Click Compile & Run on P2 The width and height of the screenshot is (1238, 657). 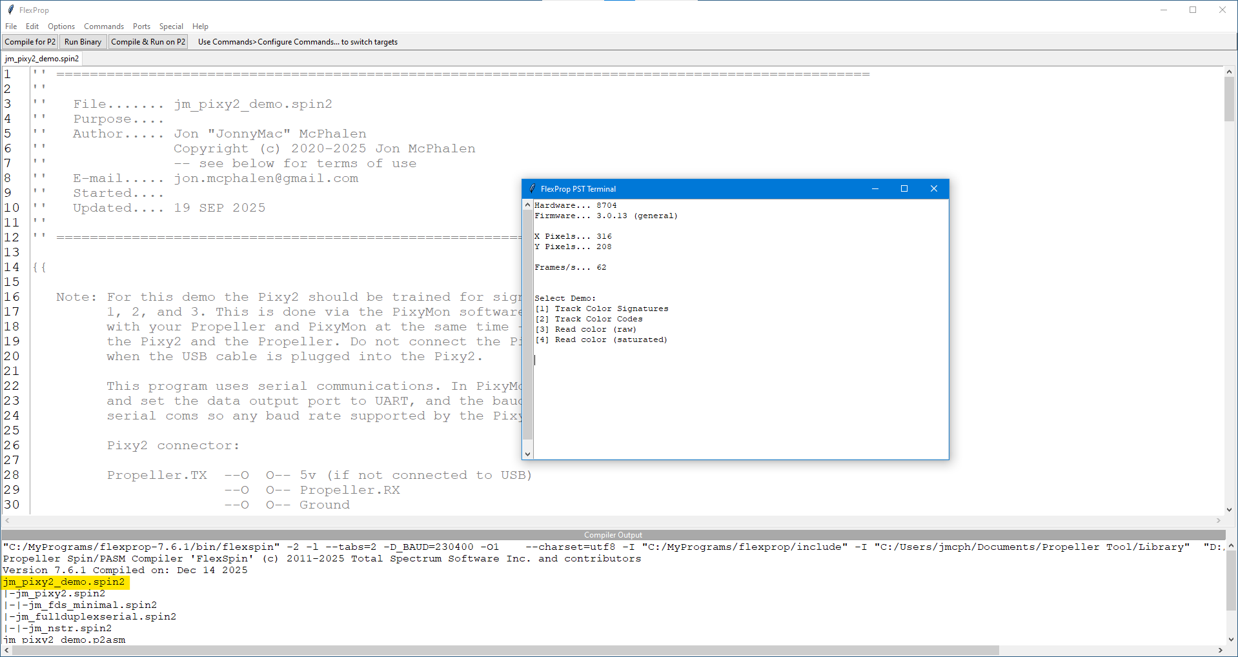coord(148,42)
